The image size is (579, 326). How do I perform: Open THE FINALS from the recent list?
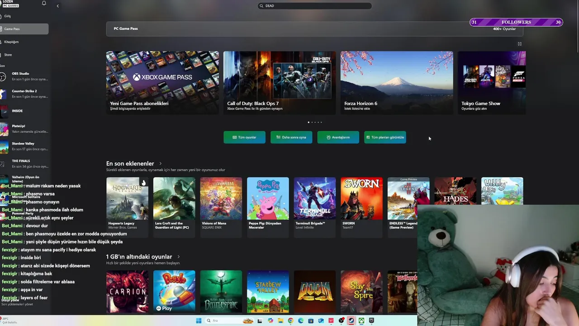(24, 163)
